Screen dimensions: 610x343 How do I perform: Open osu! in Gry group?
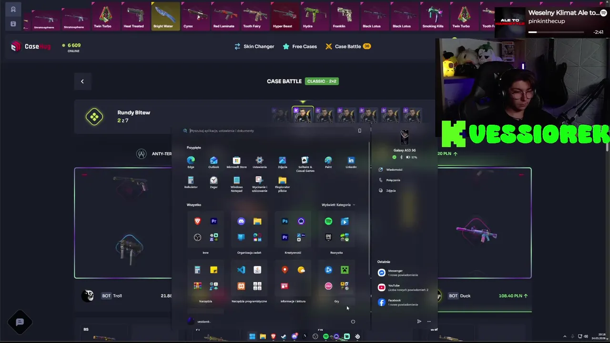coord(328,286)
